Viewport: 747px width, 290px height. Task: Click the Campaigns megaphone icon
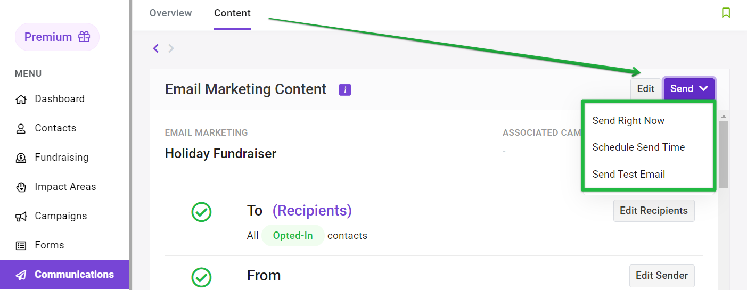click(21, 216)
